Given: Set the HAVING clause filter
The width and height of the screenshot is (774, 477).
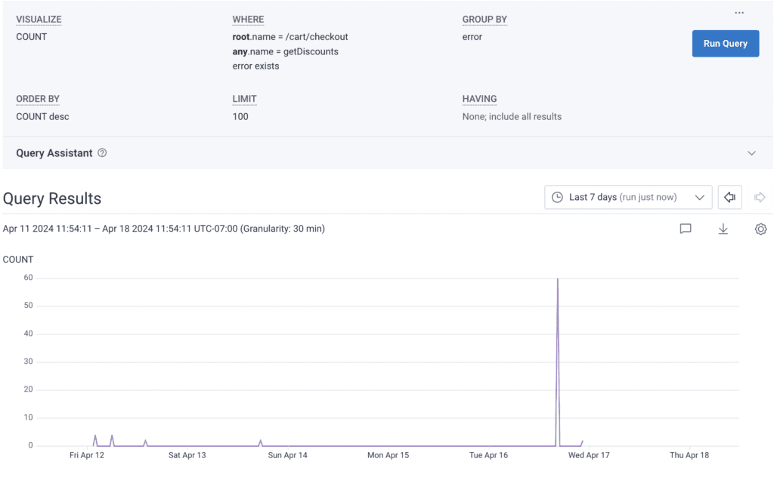Looking at the screenshot, I should 512,117.
